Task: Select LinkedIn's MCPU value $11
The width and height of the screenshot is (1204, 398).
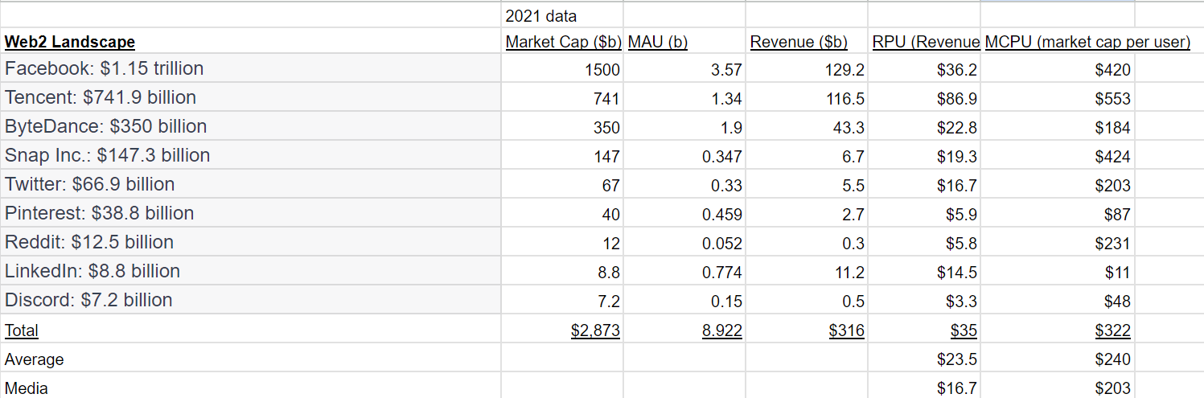Action: click(1118, 273)
